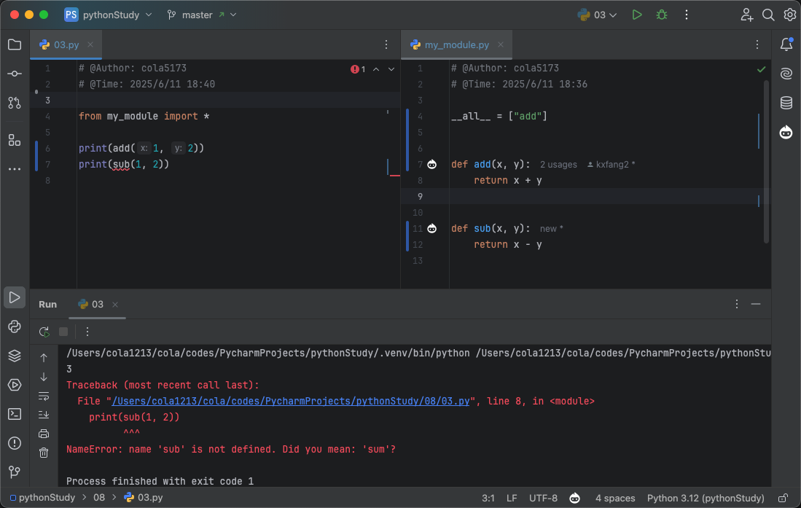This screenshot has width=801, height=508.
Task: Open more run actions menu in title bar
Action: [x=686, y=15]
